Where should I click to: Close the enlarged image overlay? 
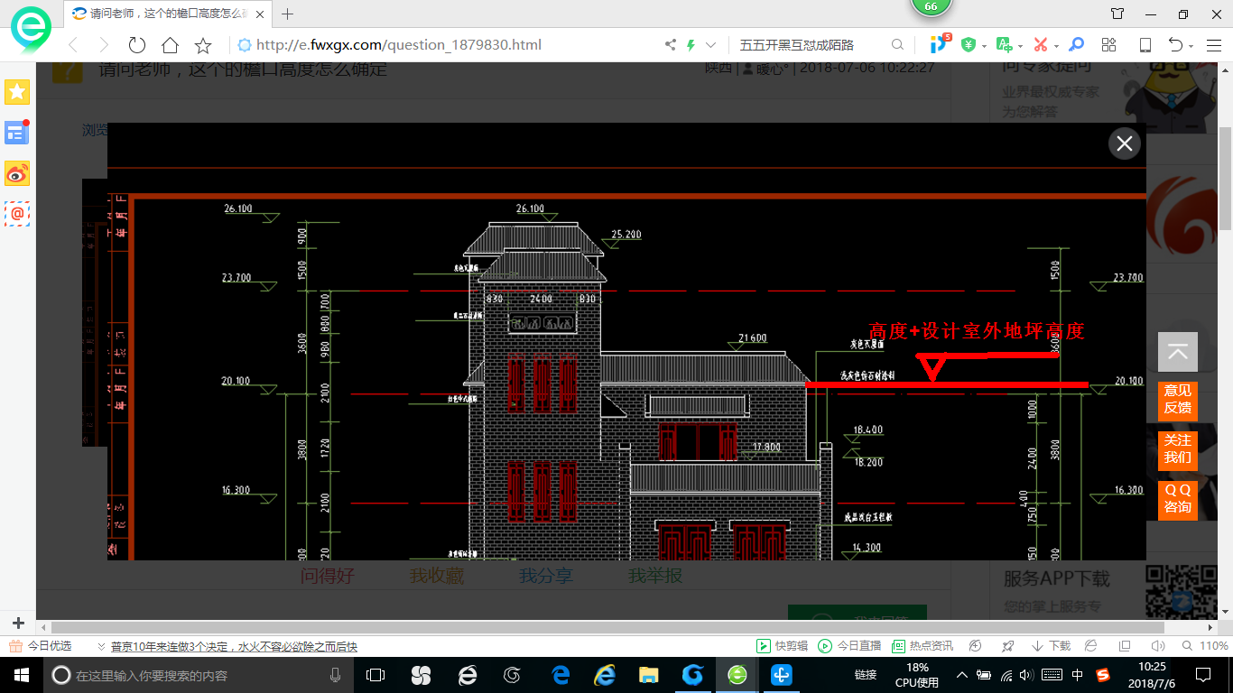(1124, 143)
